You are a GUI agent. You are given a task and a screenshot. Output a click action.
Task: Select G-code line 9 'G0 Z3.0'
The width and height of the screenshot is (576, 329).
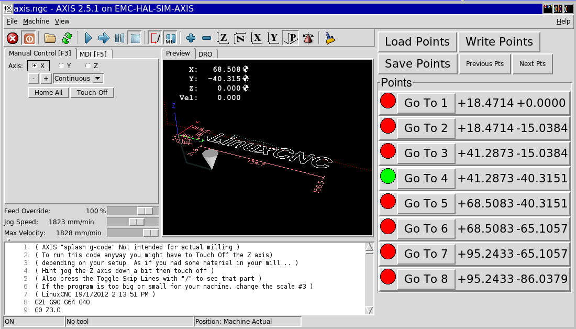click(48, 310)
